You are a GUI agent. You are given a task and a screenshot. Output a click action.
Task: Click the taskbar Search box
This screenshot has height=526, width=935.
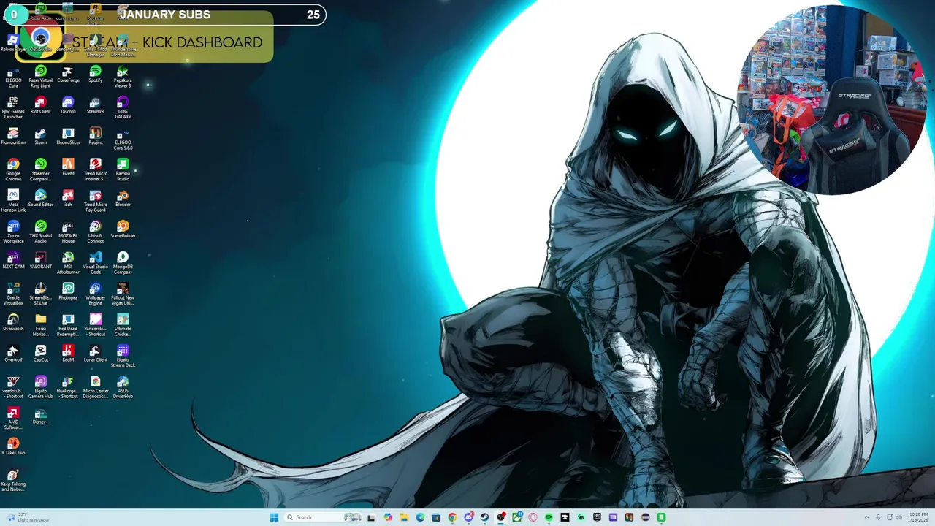323,517
